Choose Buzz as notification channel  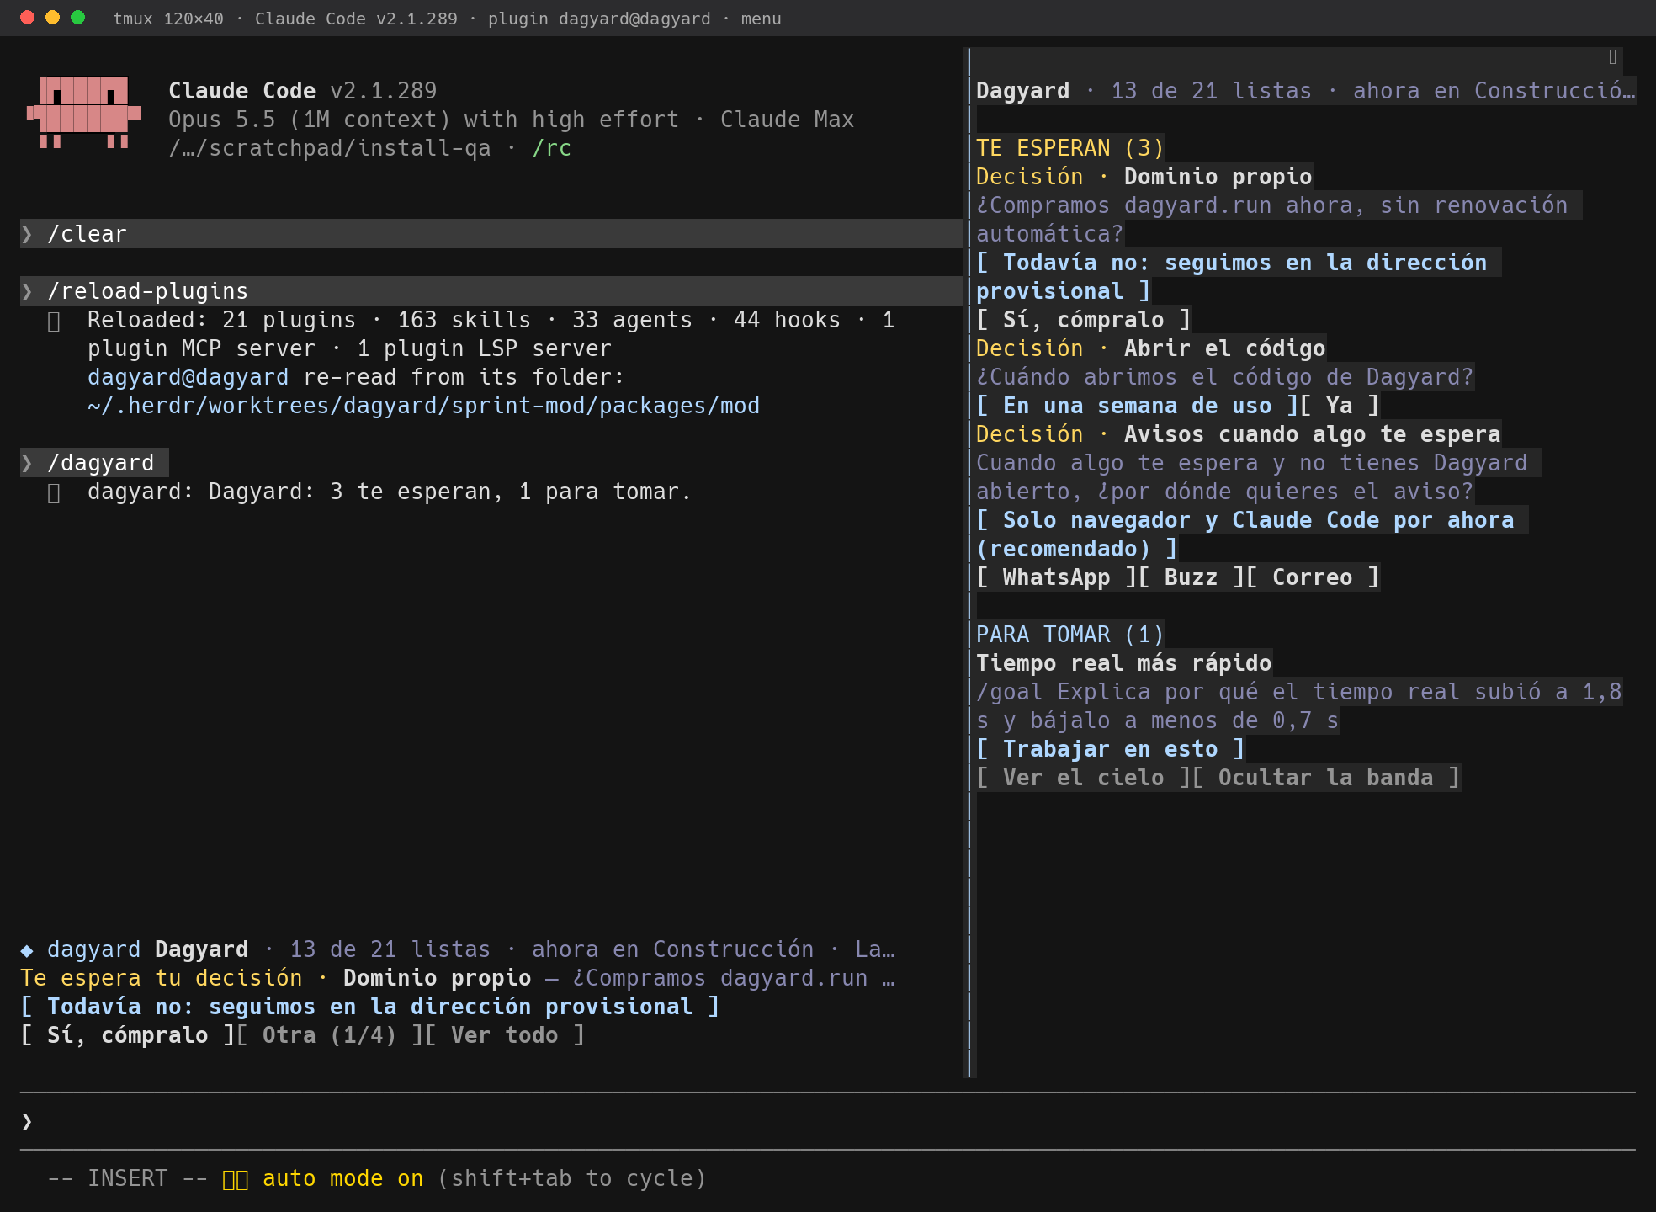coord(1192,577)
